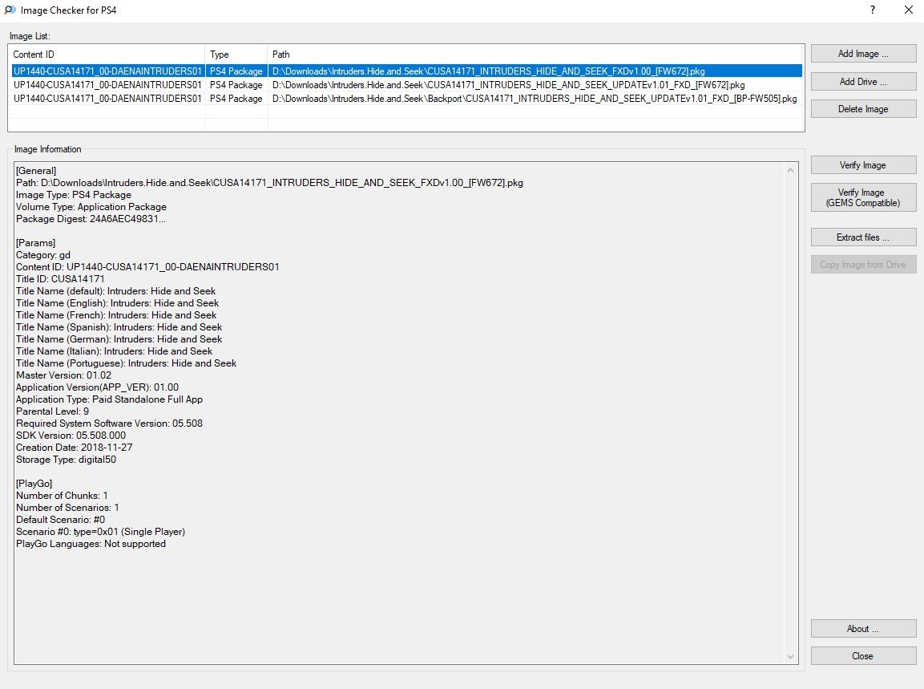Close the window with the X button

click(x=909, y=10)
